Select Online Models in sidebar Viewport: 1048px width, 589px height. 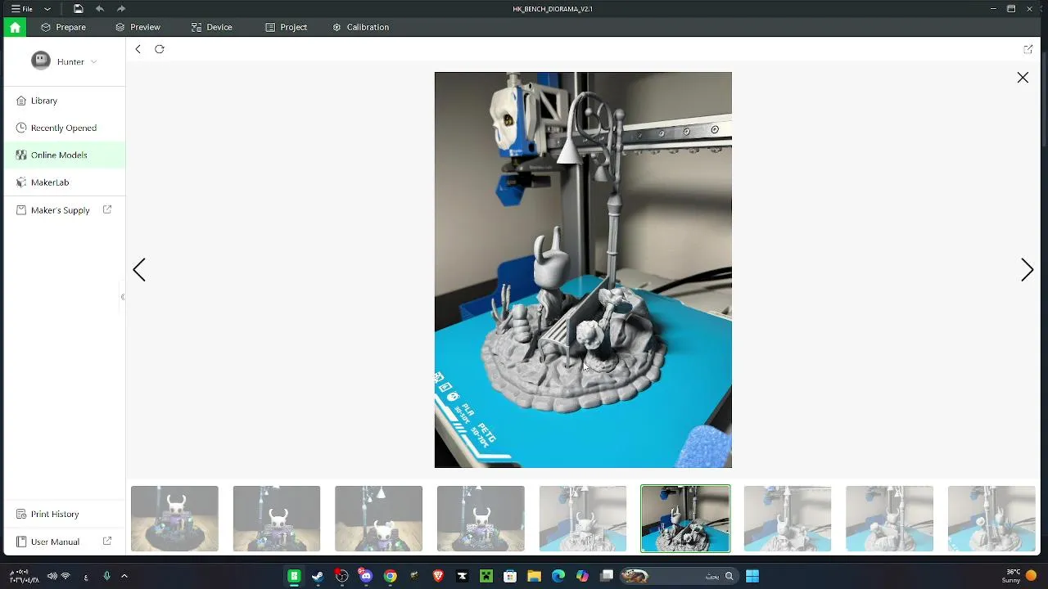click(65, 155)
